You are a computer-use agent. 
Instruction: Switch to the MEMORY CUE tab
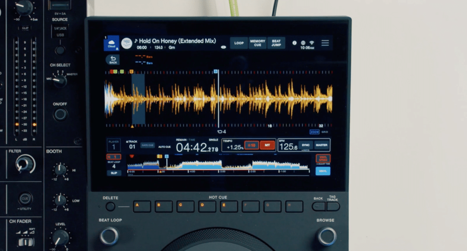[x=258, y=43]
